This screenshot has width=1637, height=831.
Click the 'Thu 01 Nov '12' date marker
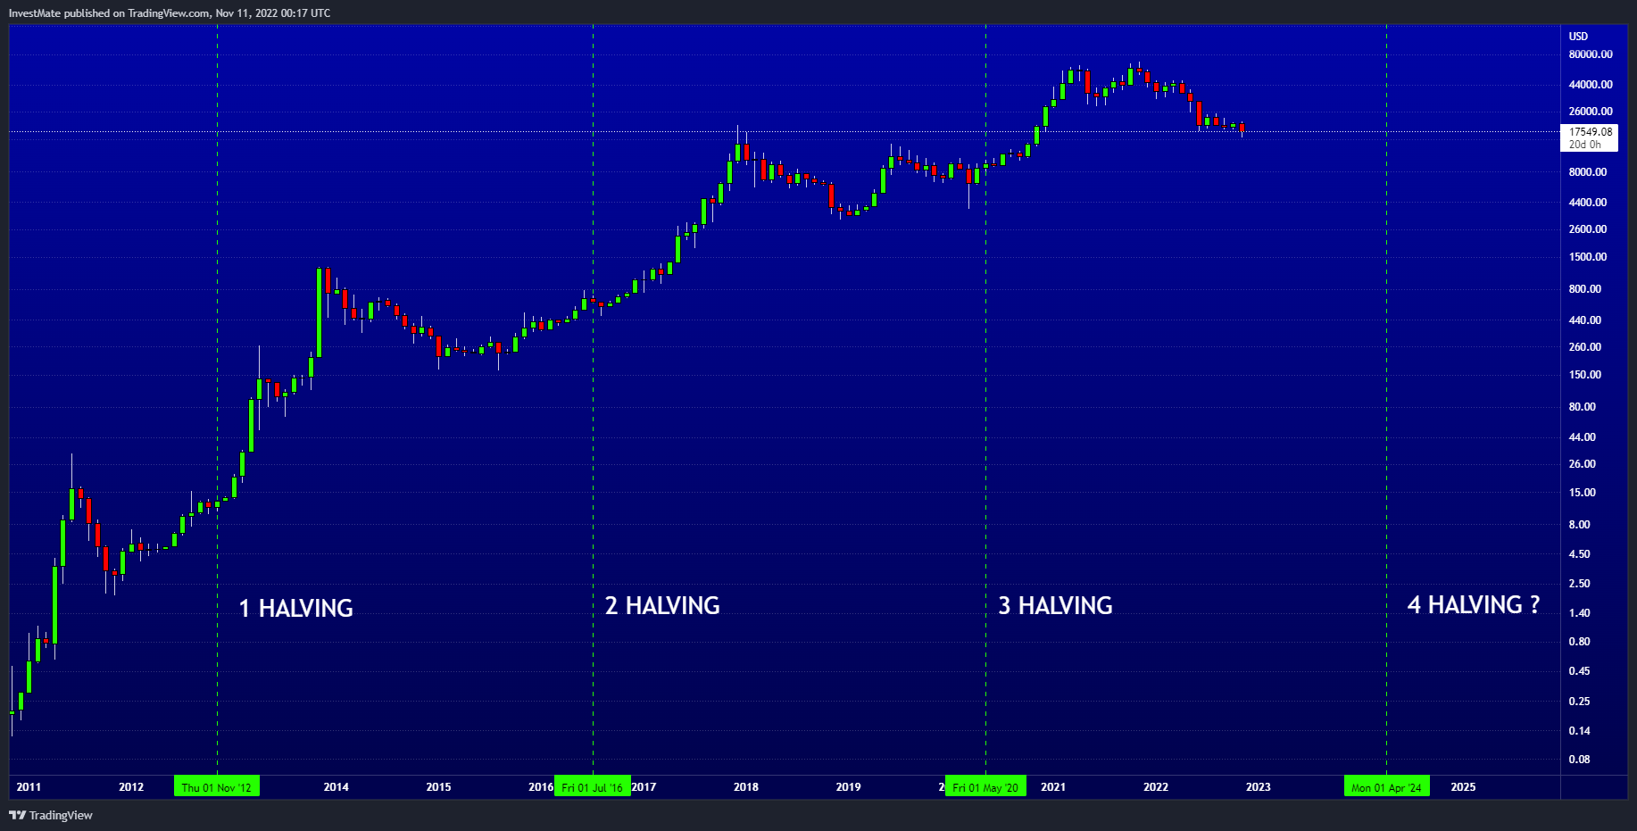(217, 786)
